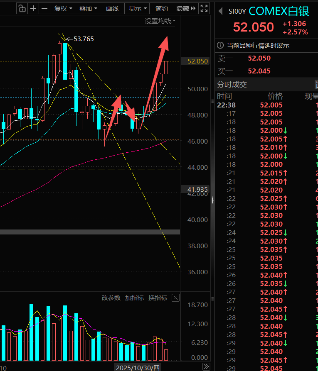Open the 叠加 dropdown
318x371 pixels.
click(x=88, y=9)
